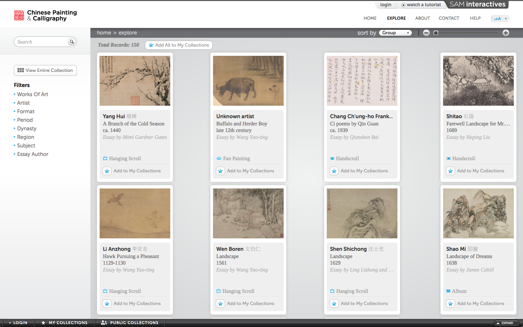Click the View Entire Collection button
This screenshot has height=327, width=523.
point(45,71)
